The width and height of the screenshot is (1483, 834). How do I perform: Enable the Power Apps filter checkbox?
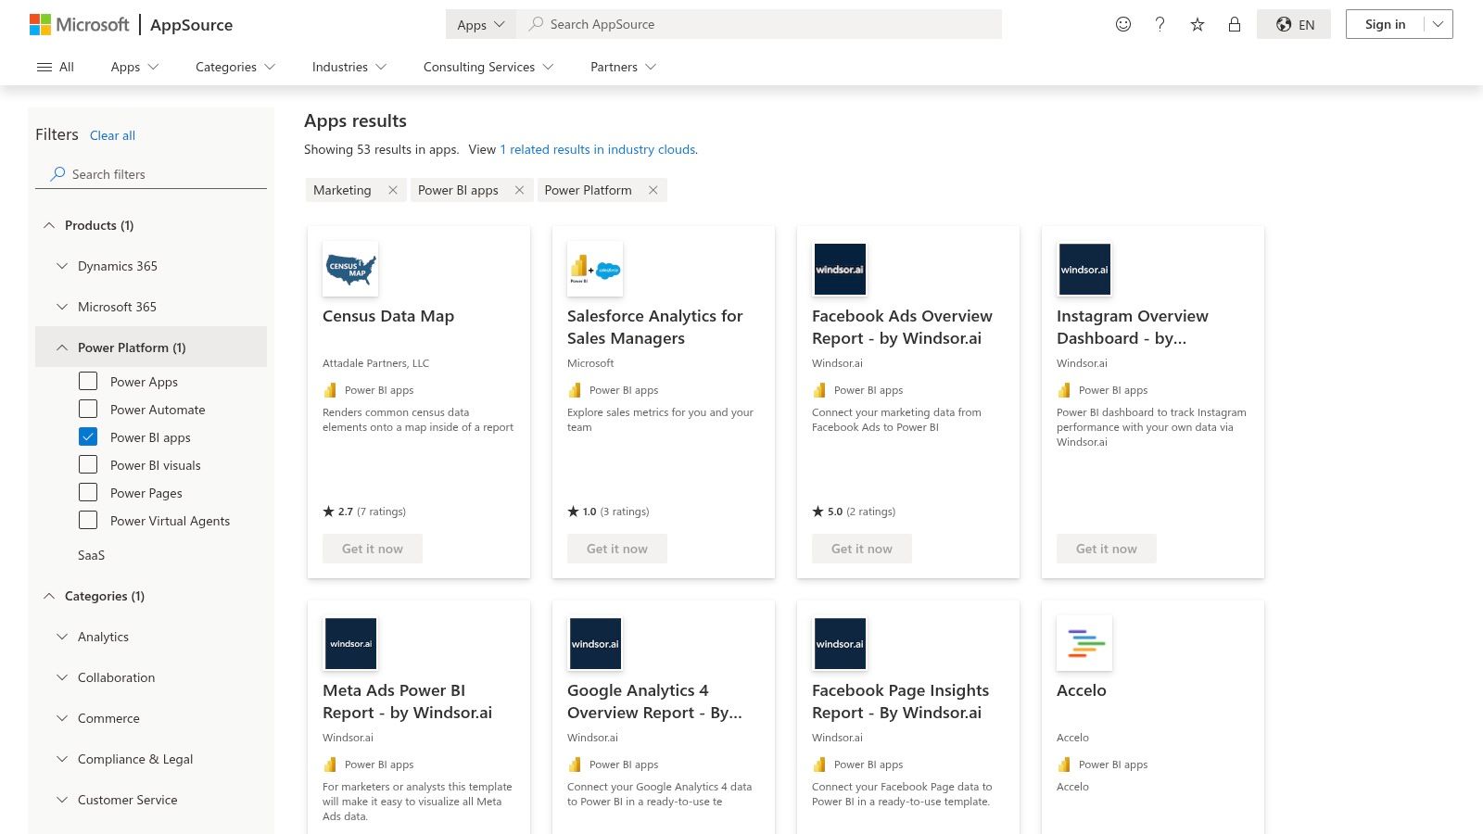click(x=88, y=381)
